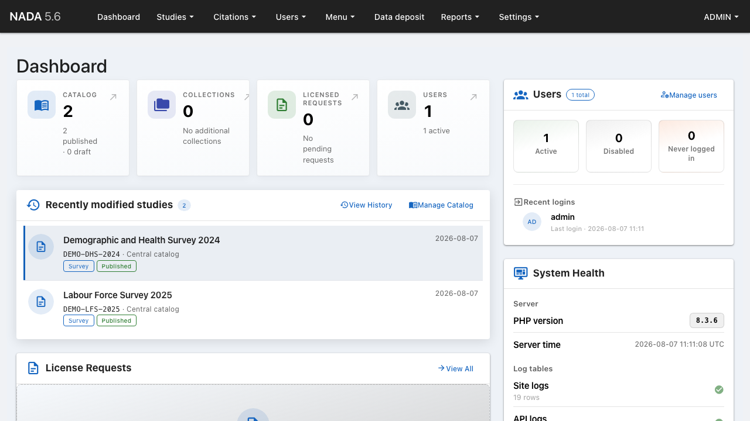Click Manage users link
The width and height of the screenshot is (750, 421).
pyautogui.click(x=689, y=95)
